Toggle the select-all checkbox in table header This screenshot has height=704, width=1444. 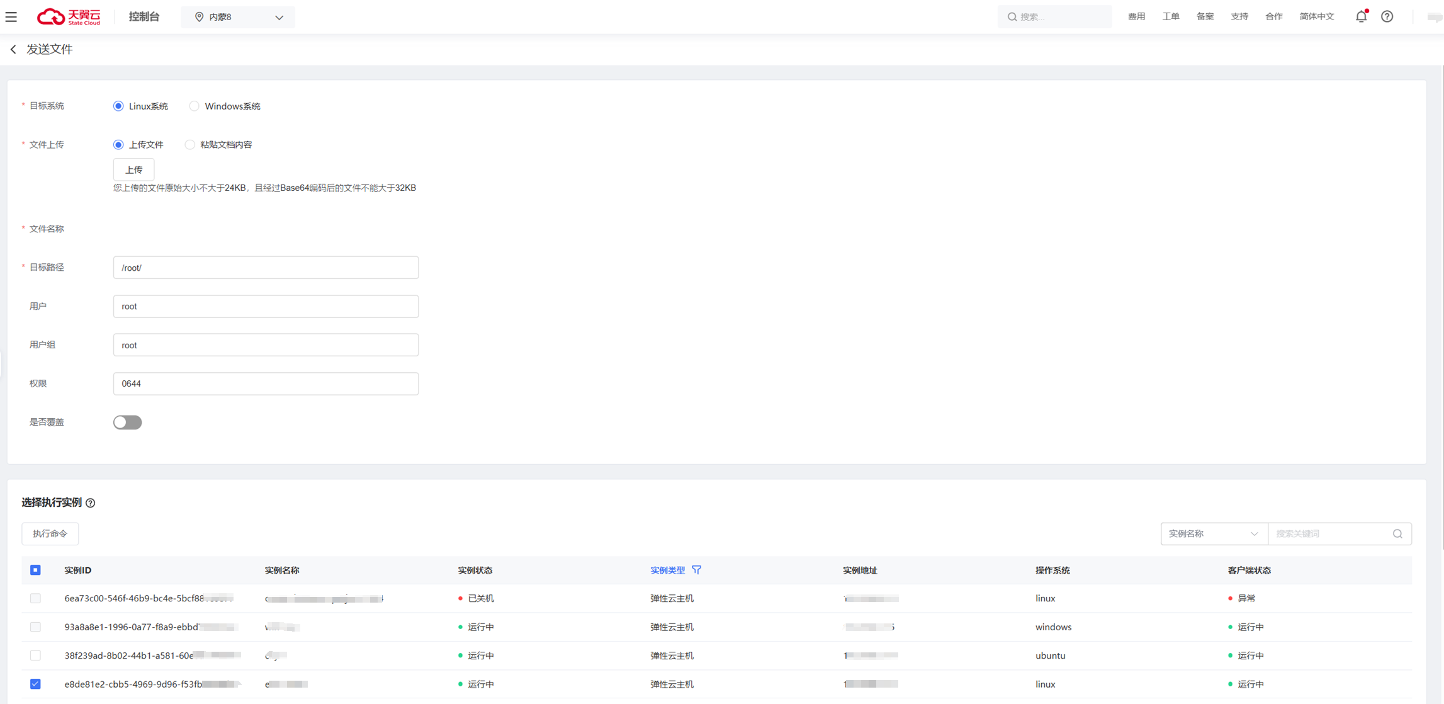click(x=35, y=570)
